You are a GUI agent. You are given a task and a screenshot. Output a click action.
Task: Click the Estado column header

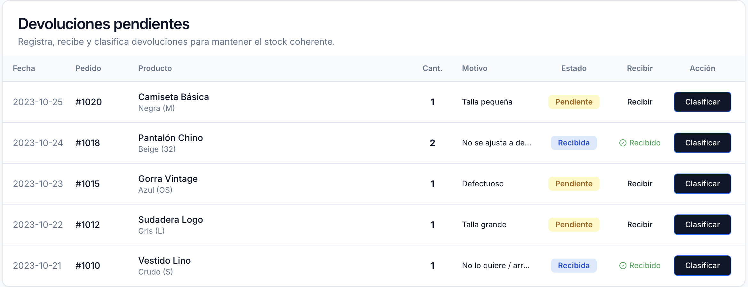[x=574, y=68]
